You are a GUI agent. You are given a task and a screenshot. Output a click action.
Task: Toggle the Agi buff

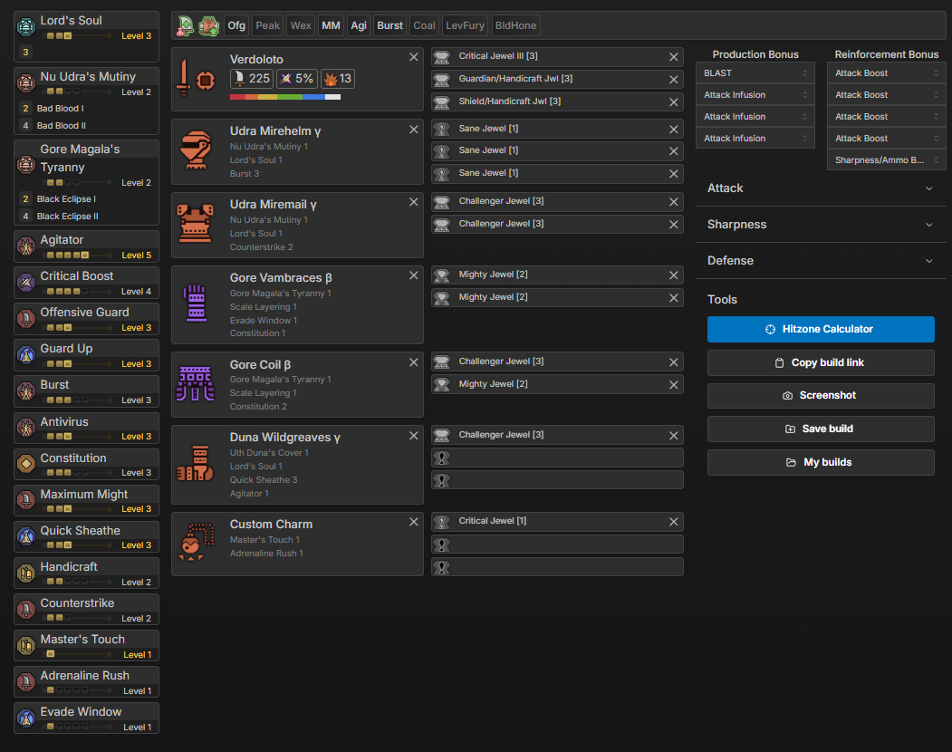tap(359, 25)
